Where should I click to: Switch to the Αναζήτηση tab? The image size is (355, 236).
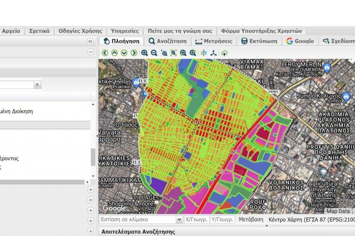[x=168, y=41]
